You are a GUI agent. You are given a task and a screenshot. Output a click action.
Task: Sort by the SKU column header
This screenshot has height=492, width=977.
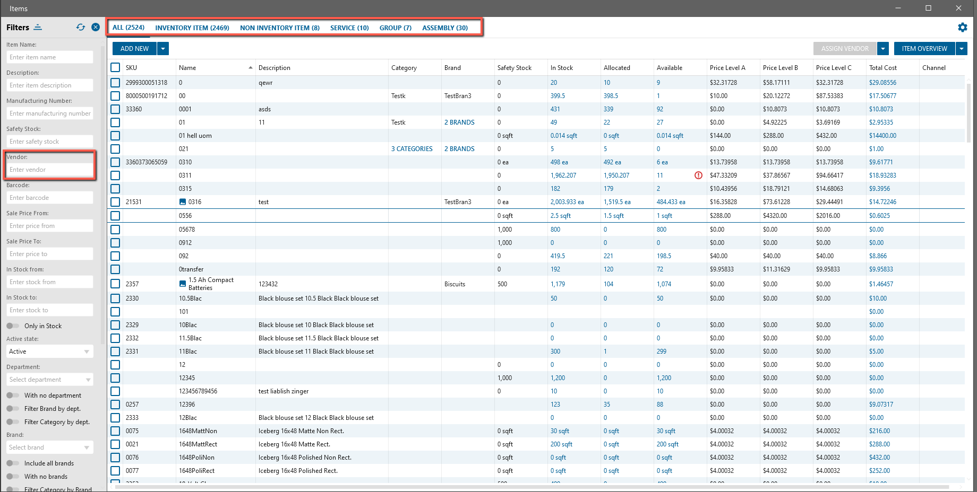(x=131, y=68)
